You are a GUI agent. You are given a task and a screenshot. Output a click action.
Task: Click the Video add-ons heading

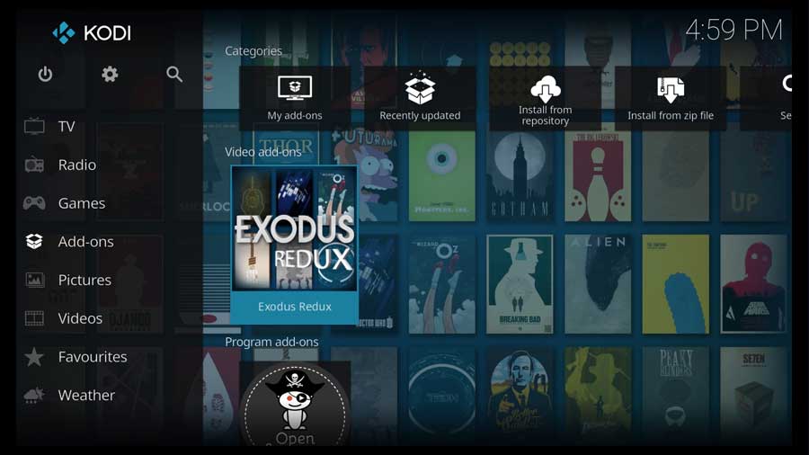263,152
